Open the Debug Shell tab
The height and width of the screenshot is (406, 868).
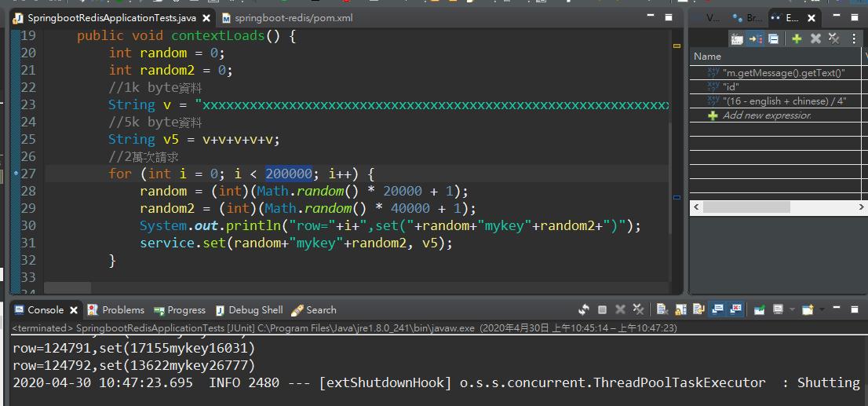[249, 309]
